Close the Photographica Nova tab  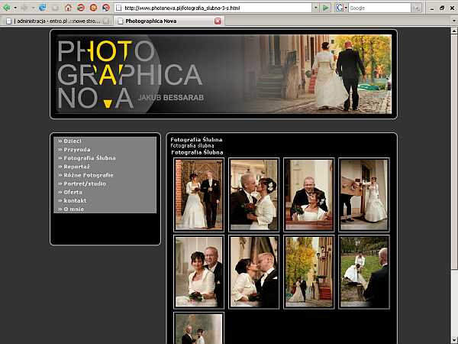pyautogui.click(x=218, y=21)
